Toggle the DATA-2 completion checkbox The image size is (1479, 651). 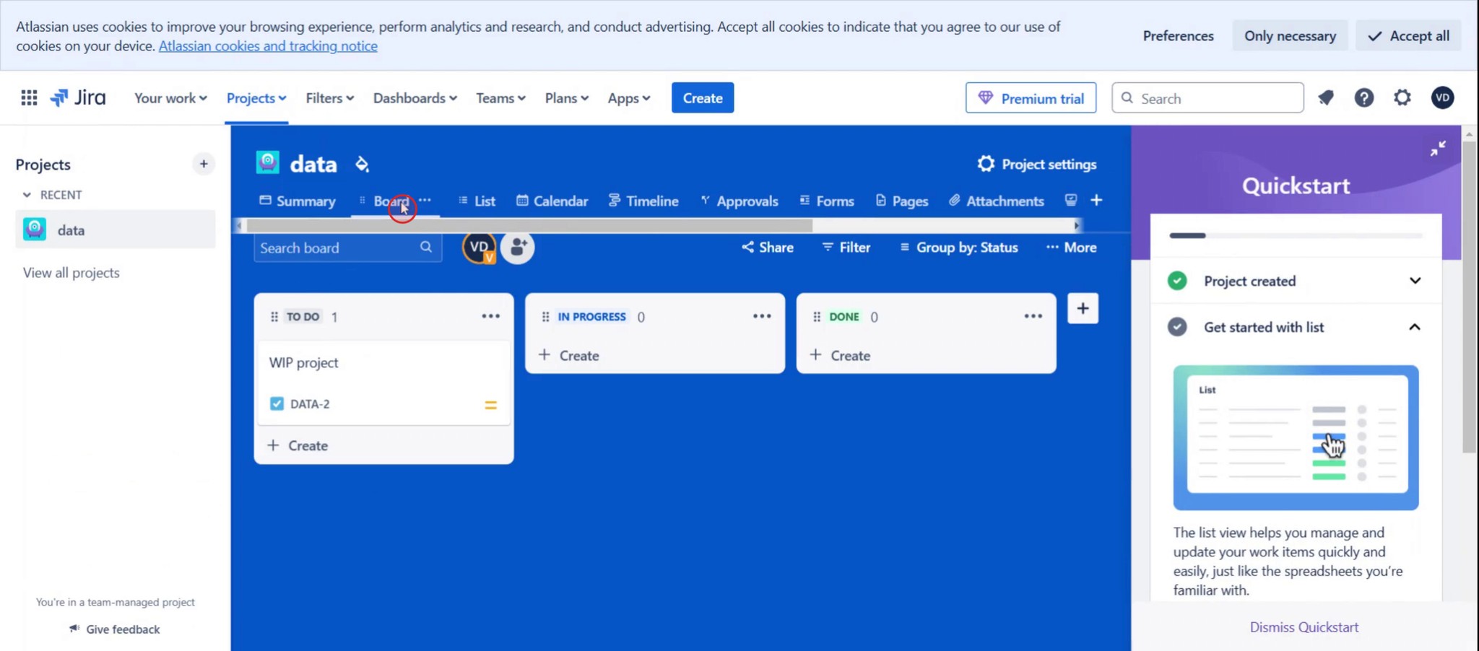pyautogui.click(x=277, y=403)
